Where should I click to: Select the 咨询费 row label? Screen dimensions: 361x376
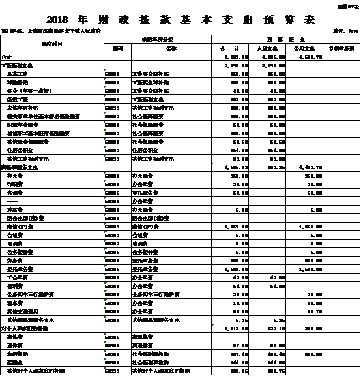15,193
